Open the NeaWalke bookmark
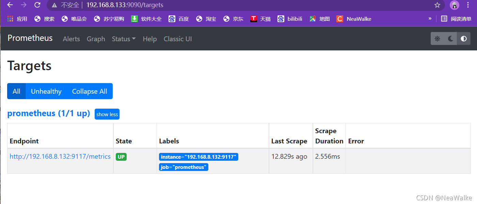 click(354, 19)
